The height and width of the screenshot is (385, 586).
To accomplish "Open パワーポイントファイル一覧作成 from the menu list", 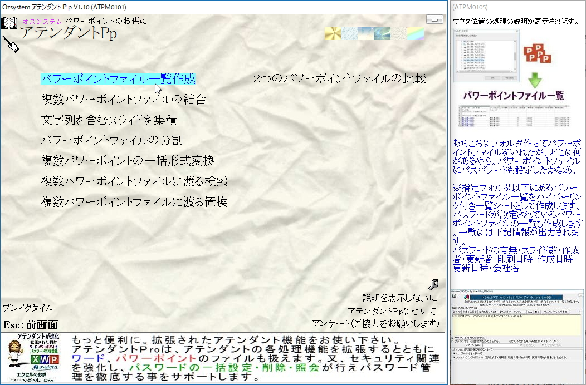I will tap(119, 80).
